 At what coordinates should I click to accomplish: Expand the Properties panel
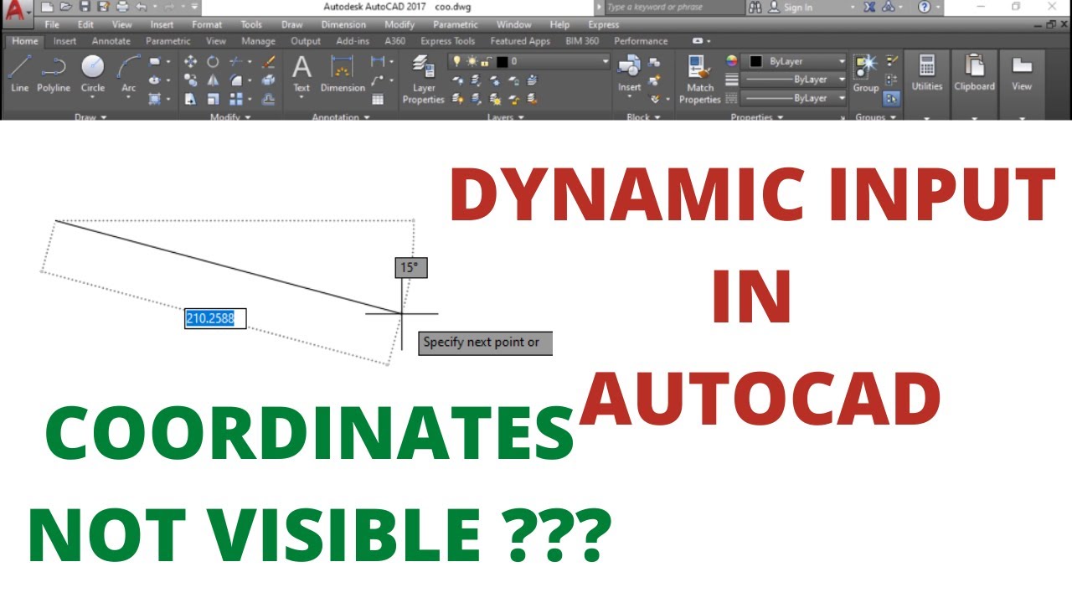point(756,117)
